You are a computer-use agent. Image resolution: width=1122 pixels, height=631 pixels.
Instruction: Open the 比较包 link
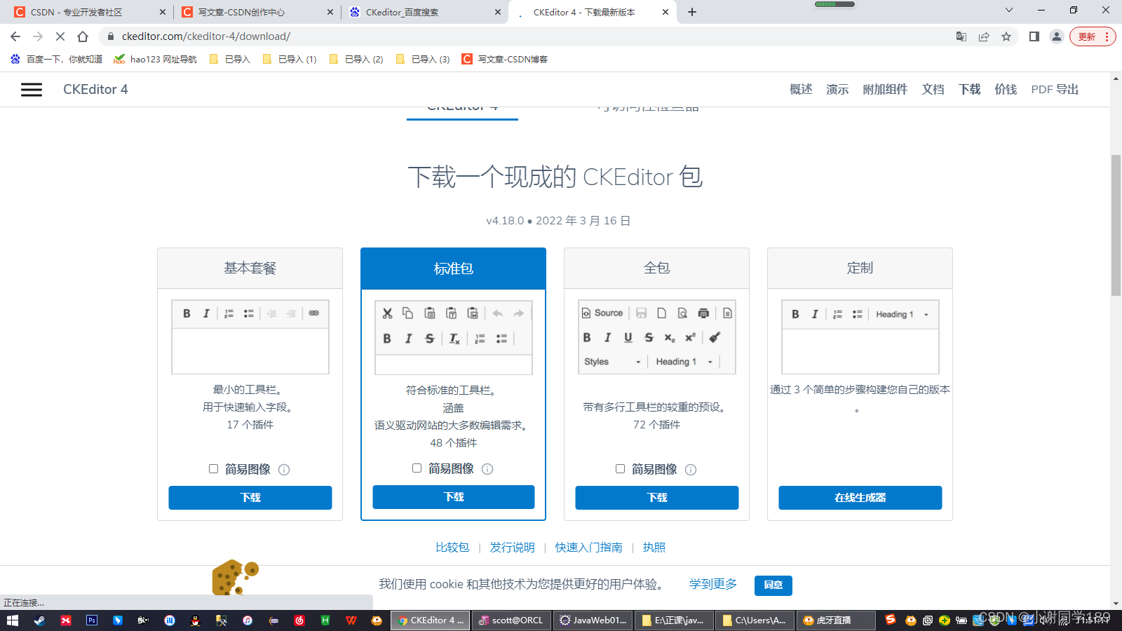(452, 547)
